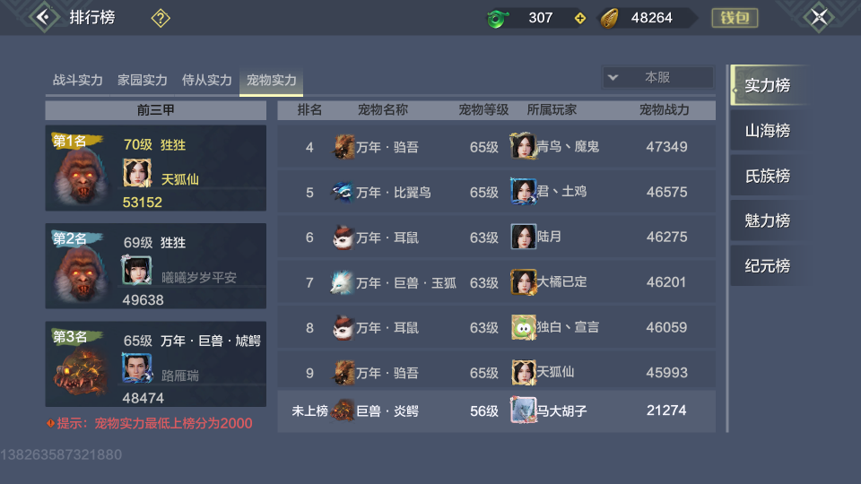Viewport: 861px width, 484px height.
Task: Tap the green frog avatar of 独白、宣言
Action: click(x=523, y=328)
